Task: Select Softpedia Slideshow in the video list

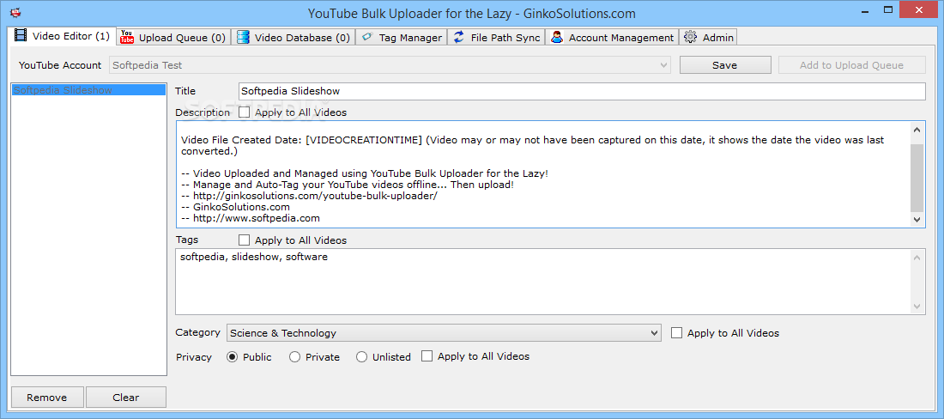Action: coord(88,90)
